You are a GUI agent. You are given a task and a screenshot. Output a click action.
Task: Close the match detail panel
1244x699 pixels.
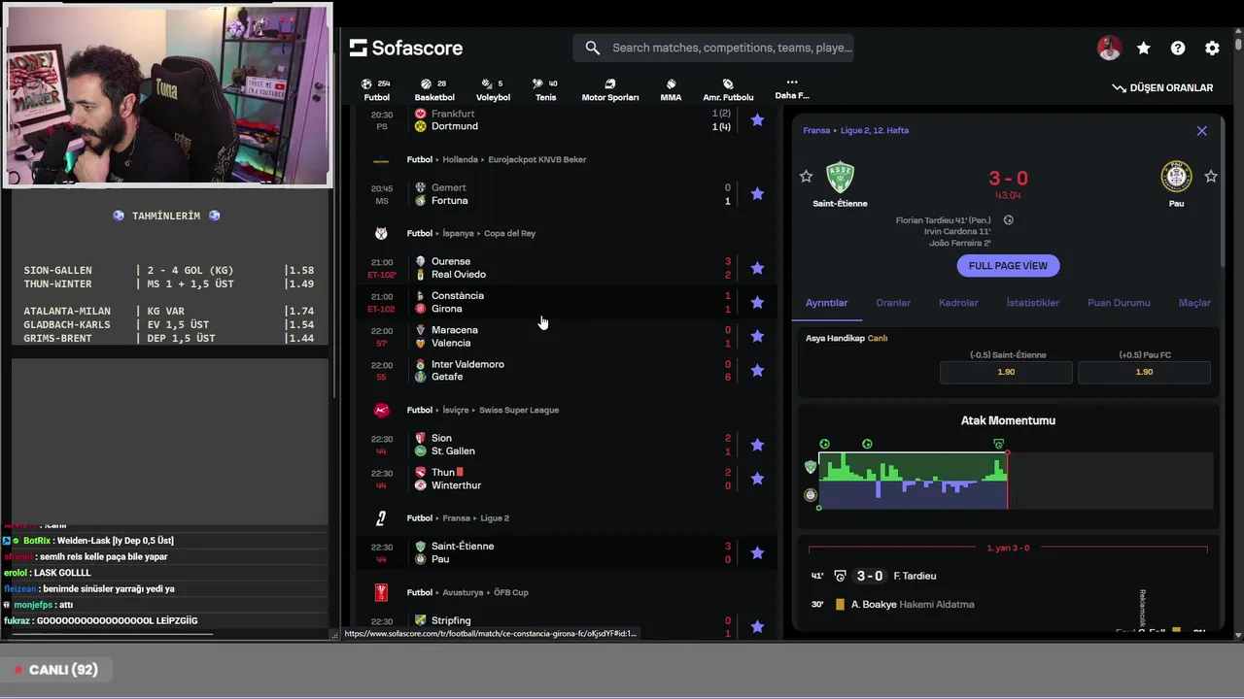click(x=1201, y=130)
